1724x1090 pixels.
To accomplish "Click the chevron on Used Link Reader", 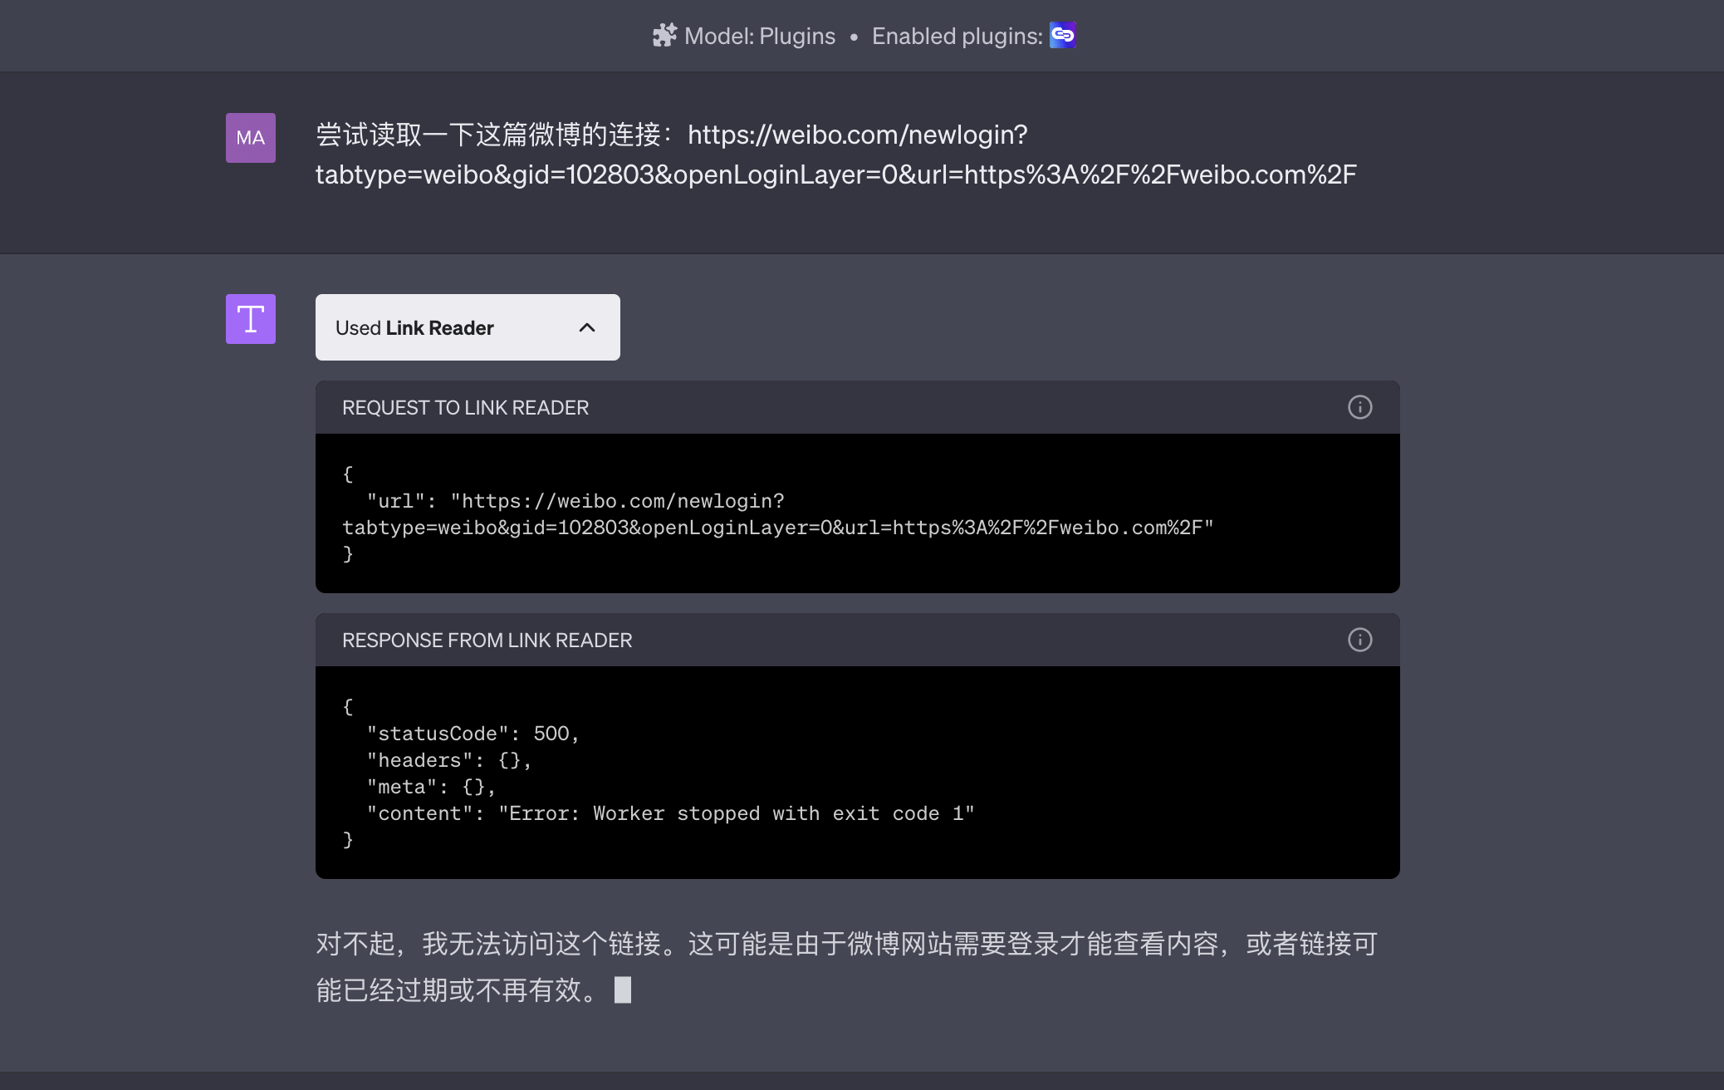I will click(x=588, y=327).
